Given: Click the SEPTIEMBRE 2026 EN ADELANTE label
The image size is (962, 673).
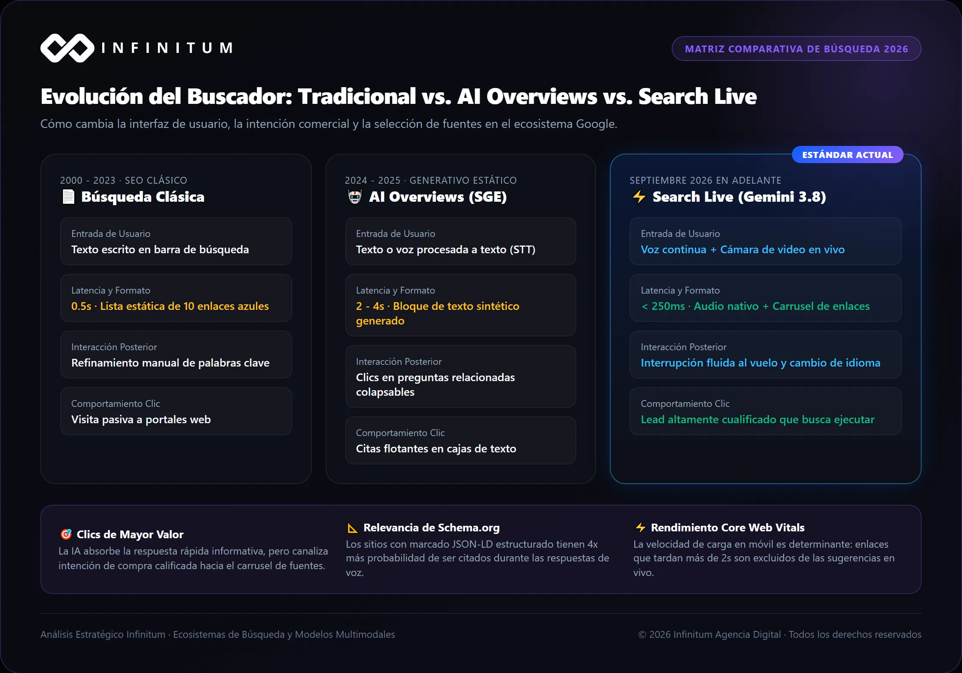Looking at the screenshot, I should pos(706,180).
